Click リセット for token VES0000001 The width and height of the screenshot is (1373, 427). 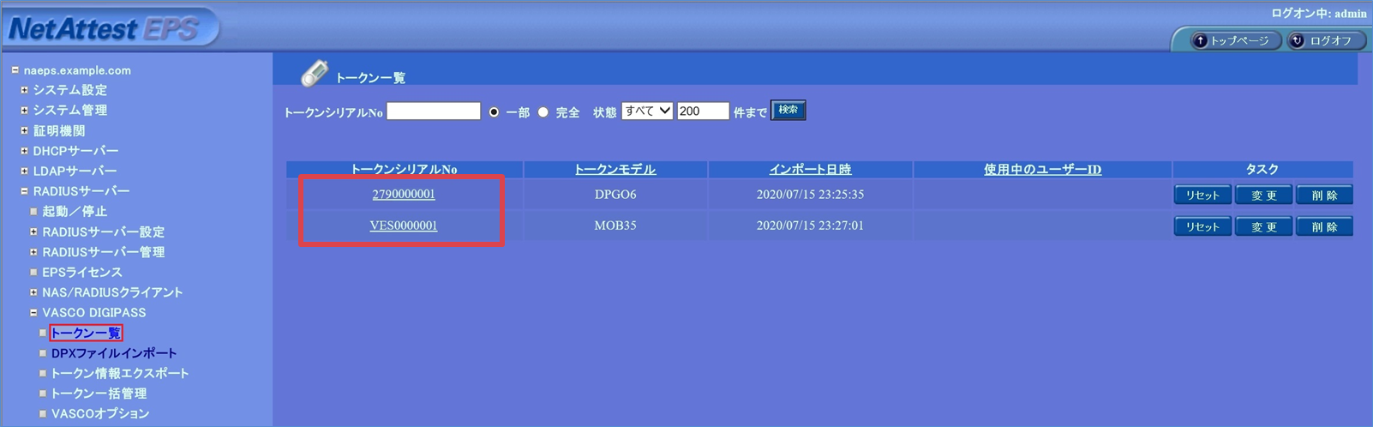1202,226
